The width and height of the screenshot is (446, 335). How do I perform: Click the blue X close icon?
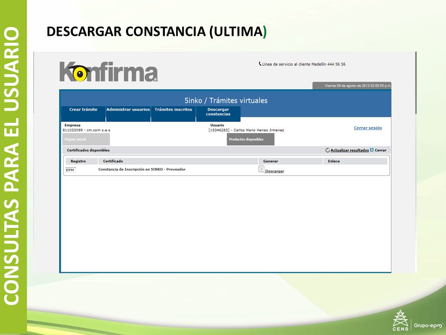372,150
